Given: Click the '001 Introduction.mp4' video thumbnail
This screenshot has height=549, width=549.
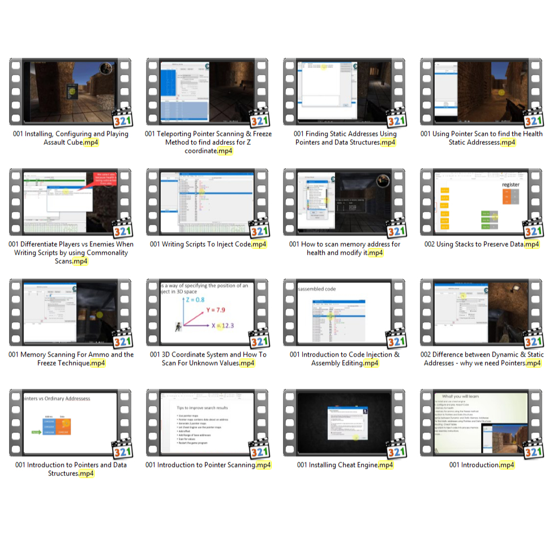Looking at the screenshot, I should coord(481,422).
